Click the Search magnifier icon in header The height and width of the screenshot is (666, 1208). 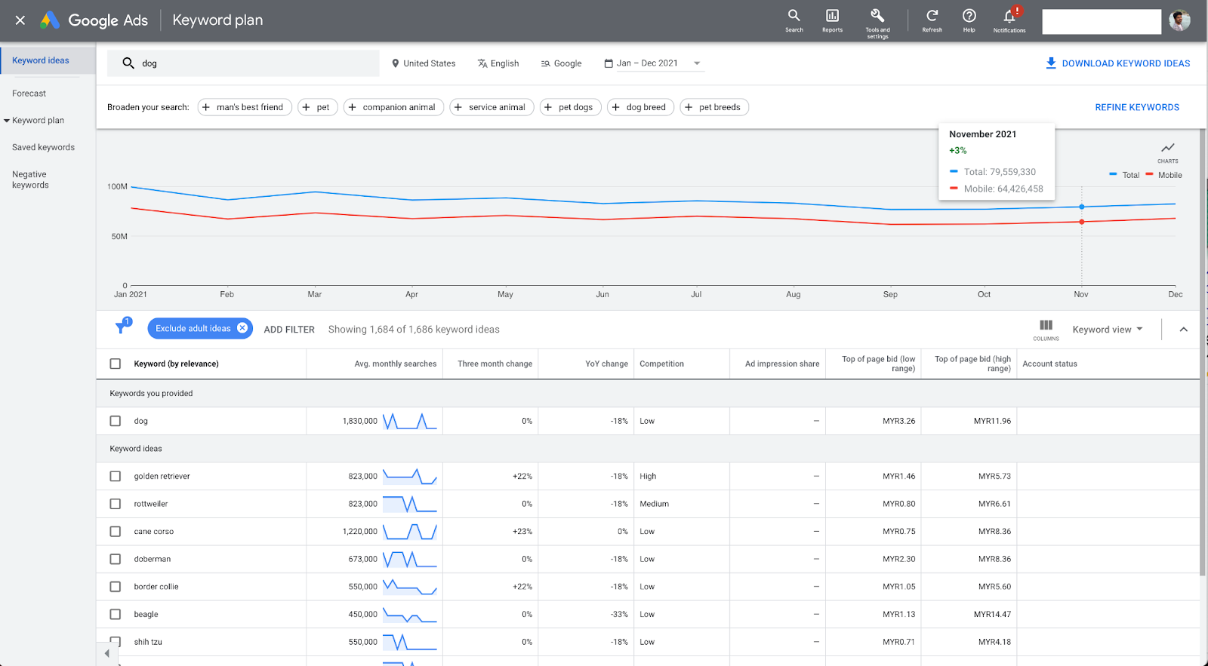[794, 16]
